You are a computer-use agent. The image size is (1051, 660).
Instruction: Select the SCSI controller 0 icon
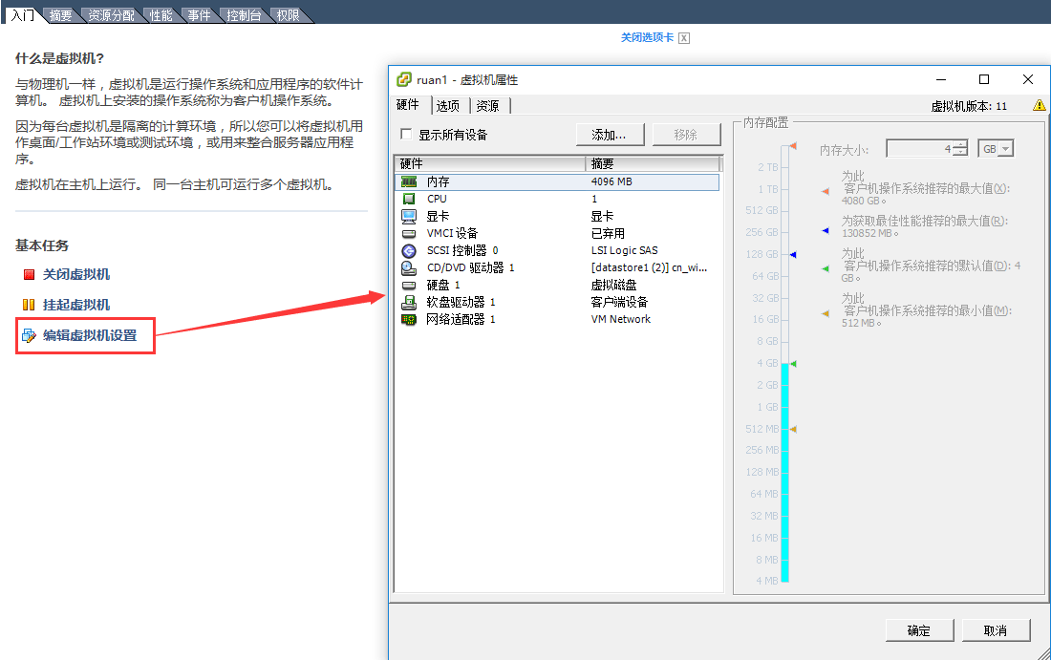pyautogui.click(x=409, y=250)
